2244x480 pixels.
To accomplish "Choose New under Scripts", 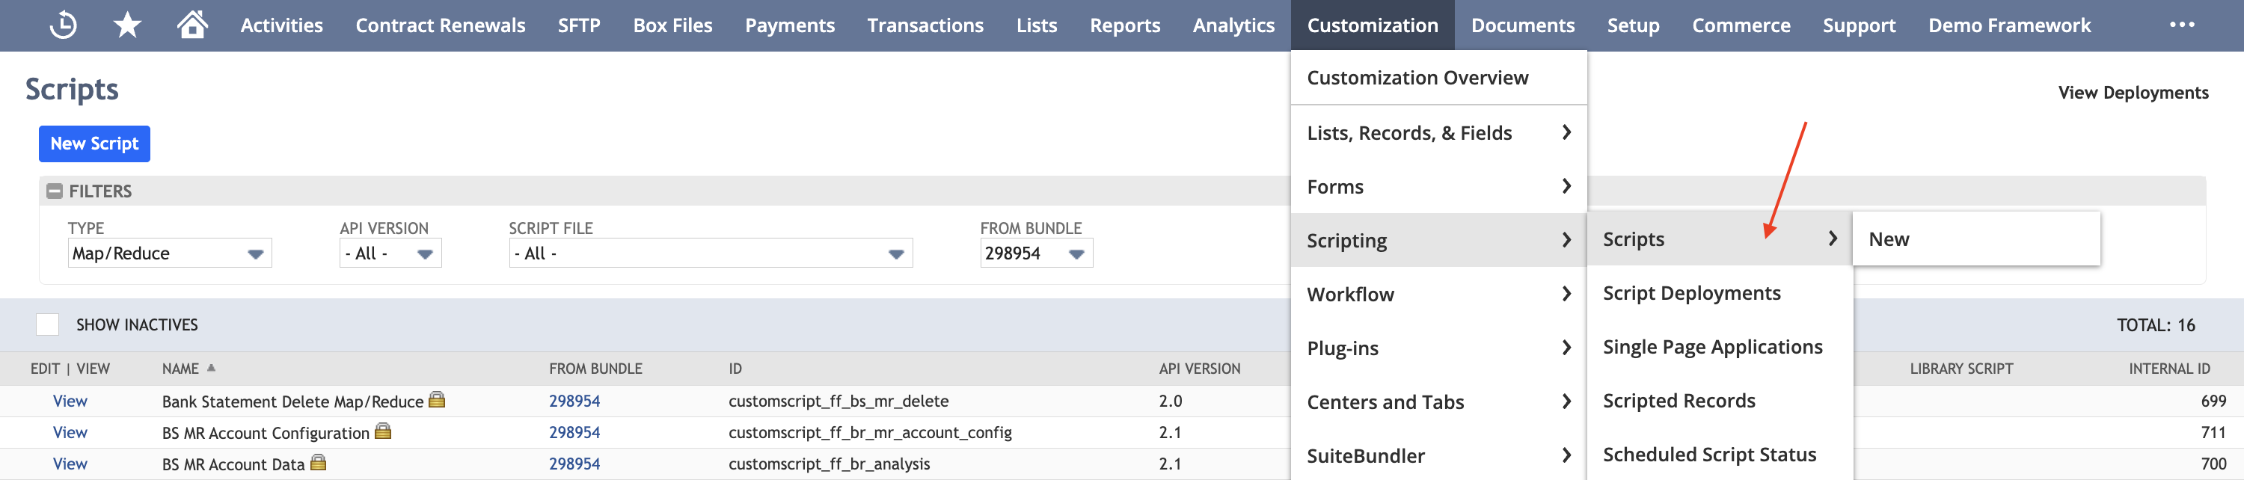I will pos(1975,239).
